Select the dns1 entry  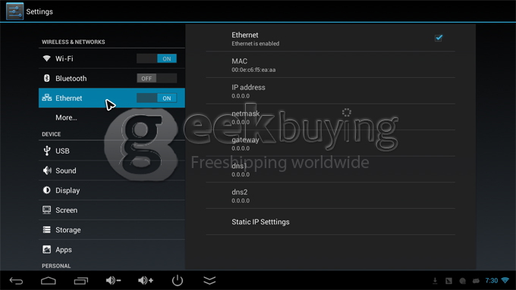[330, 170]
